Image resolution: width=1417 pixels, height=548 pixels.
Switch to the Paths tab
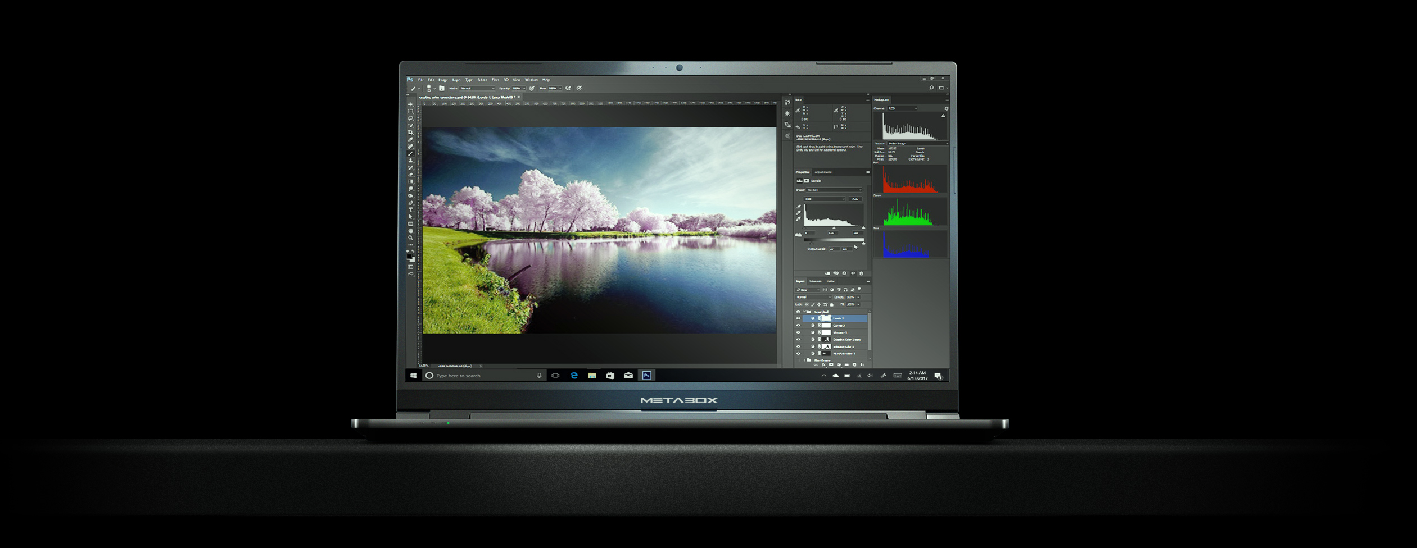[x=831, y=281]
